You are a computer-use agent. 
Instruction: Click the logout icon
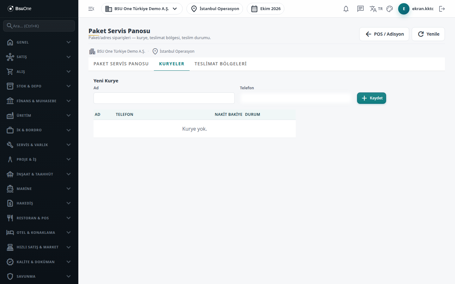[442, 9]
